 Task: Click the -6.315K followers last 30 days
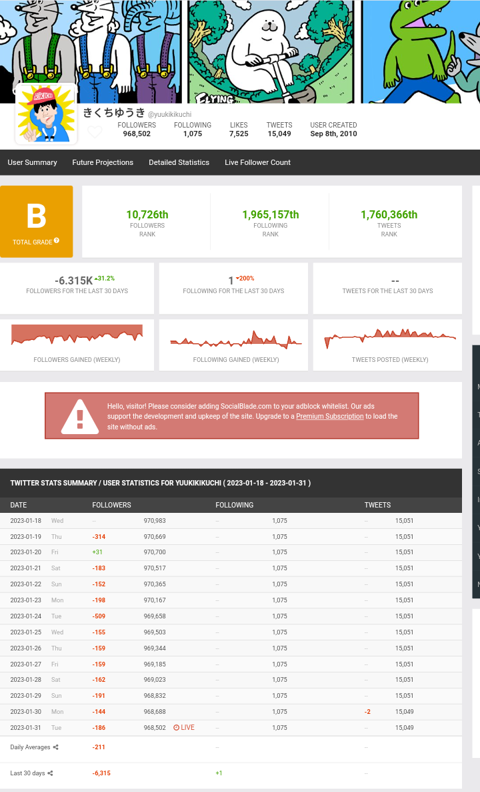point(73,281)
